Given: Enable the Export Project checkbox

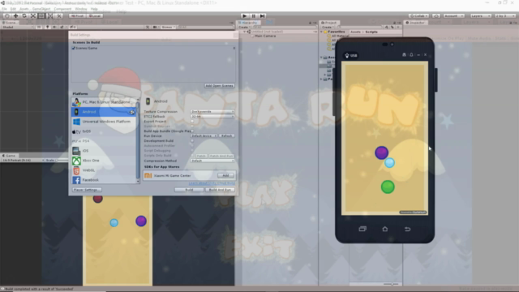Looking at the screenshot, I should click(x=192, y=121).
